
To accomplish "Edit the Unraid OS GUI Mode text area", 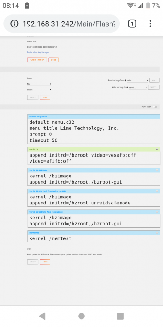I will tap(94, 179).
